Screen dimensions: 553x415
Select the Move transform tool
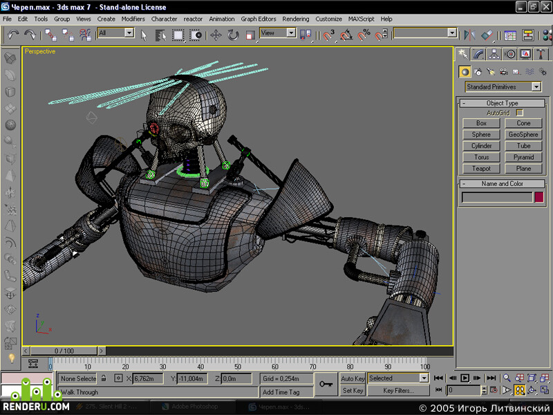(x=216, y=35)
